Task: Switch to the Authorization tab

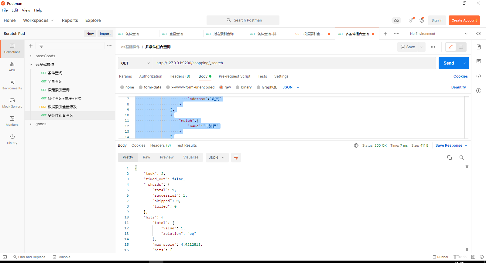Action: (151, 76)
